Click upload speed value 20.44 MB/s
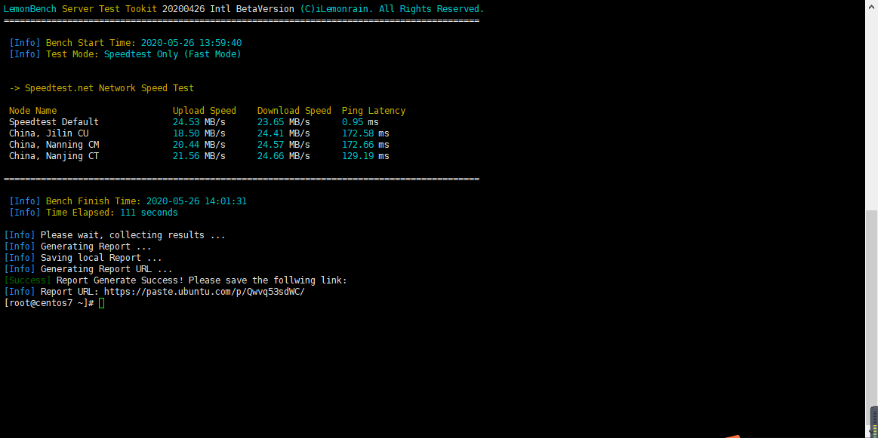This screenshot has height=438, width=878. click(x=199, y=144)
